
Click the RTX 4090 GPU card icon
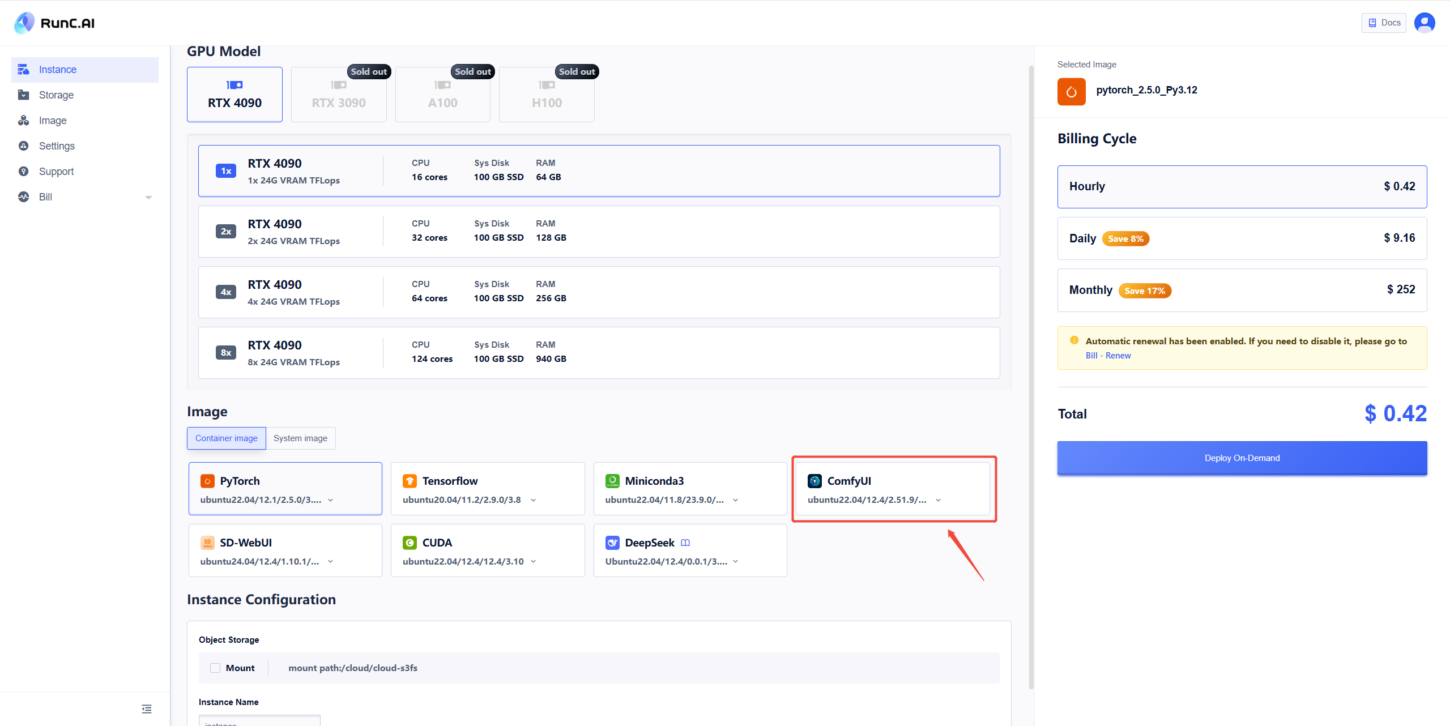(234, 85)
